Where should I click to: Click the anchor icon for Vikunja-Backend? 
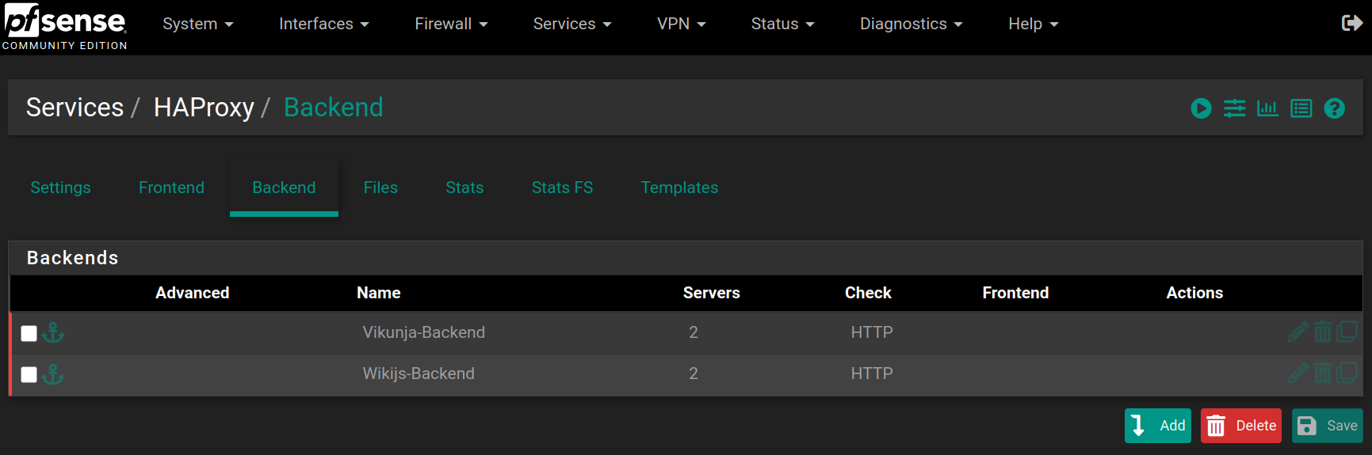tap(53, 332)
